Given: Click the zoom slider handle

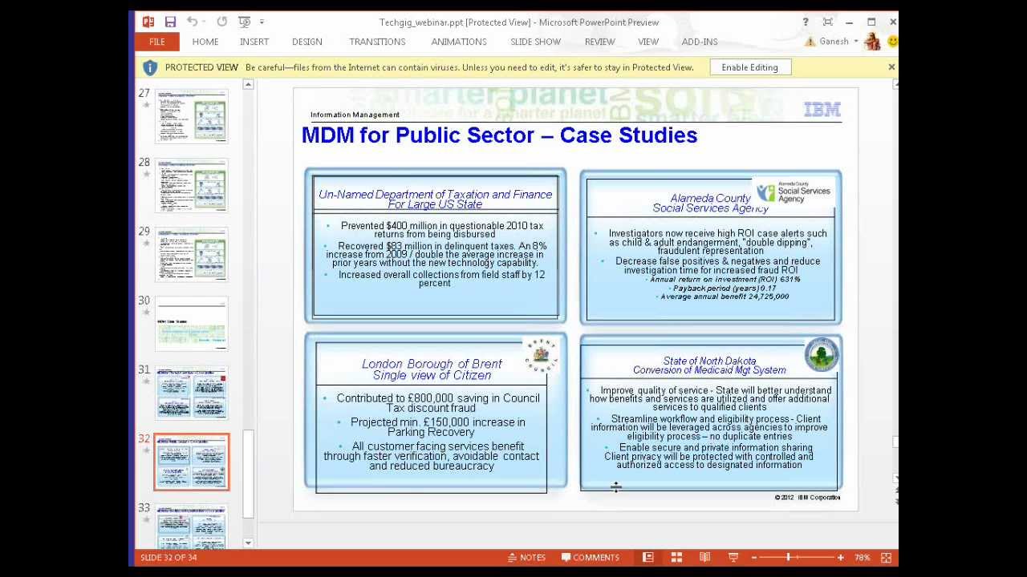Looking at the screenshot, I should (789, 558).
